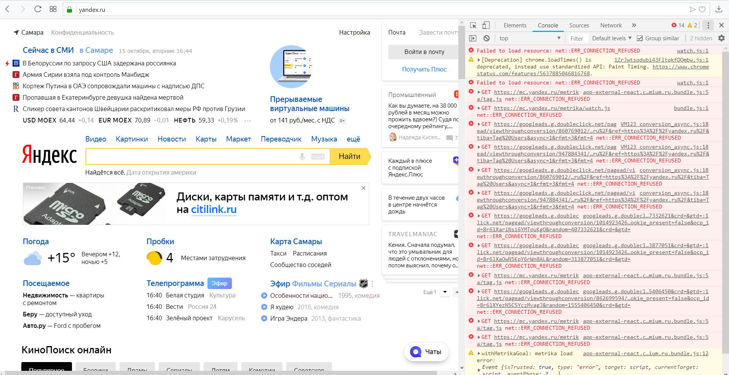Click the weather cloud icon
The image size is (729, 375).
pos(33,258)
